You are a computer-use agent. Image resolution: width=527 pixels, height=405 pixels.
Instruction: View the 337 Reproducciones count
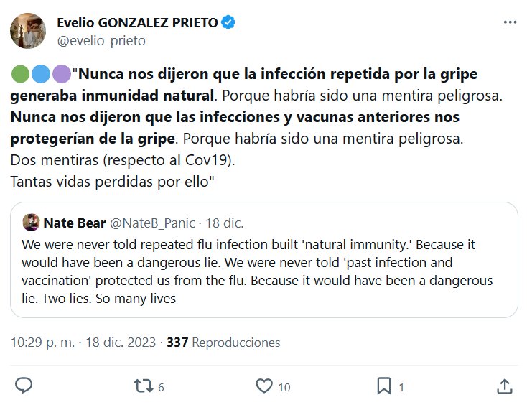point(223,343)
